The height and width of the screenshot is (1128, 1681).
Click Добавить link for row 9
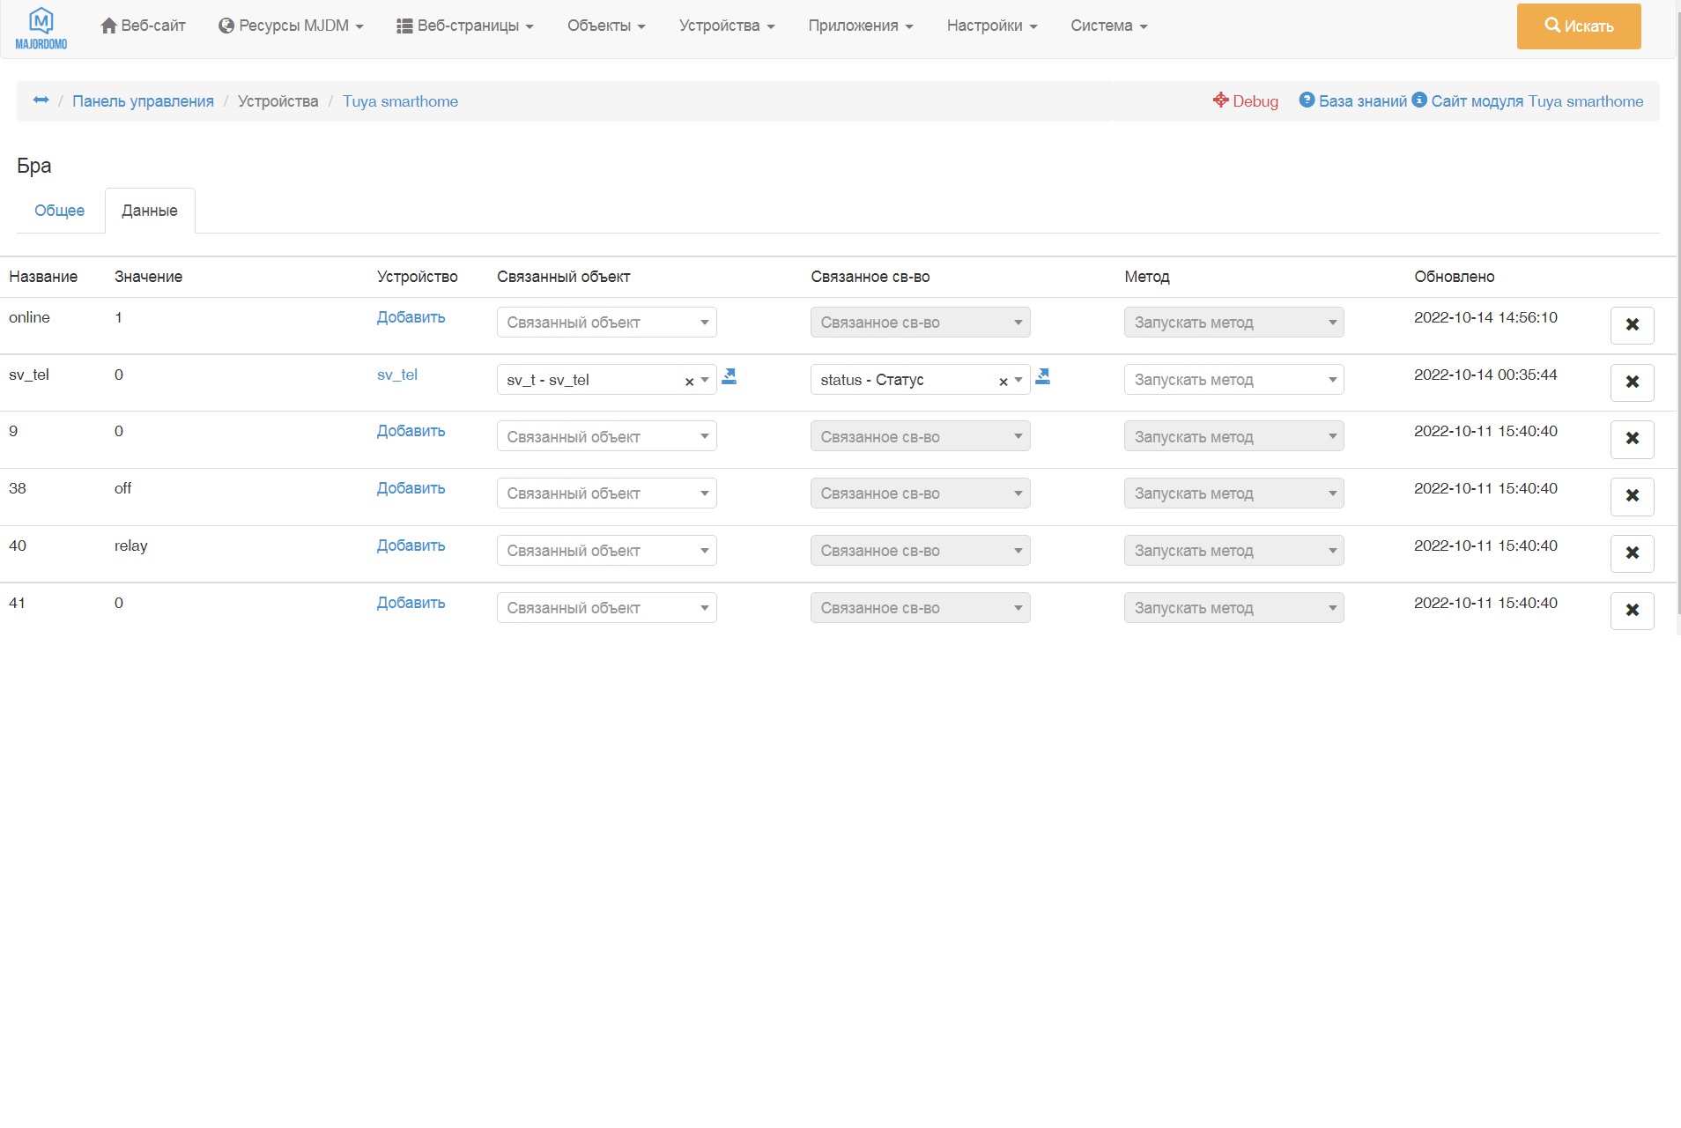(411, 431)
